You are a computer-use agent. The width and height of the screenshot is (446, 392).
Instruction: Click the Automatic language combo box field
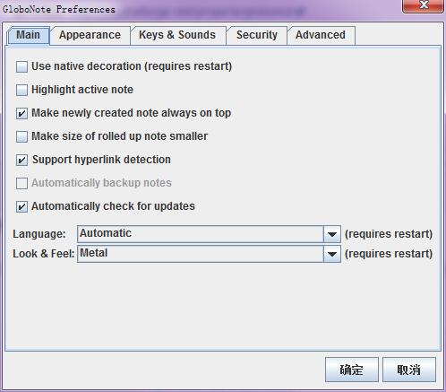[x=209, y=234]
